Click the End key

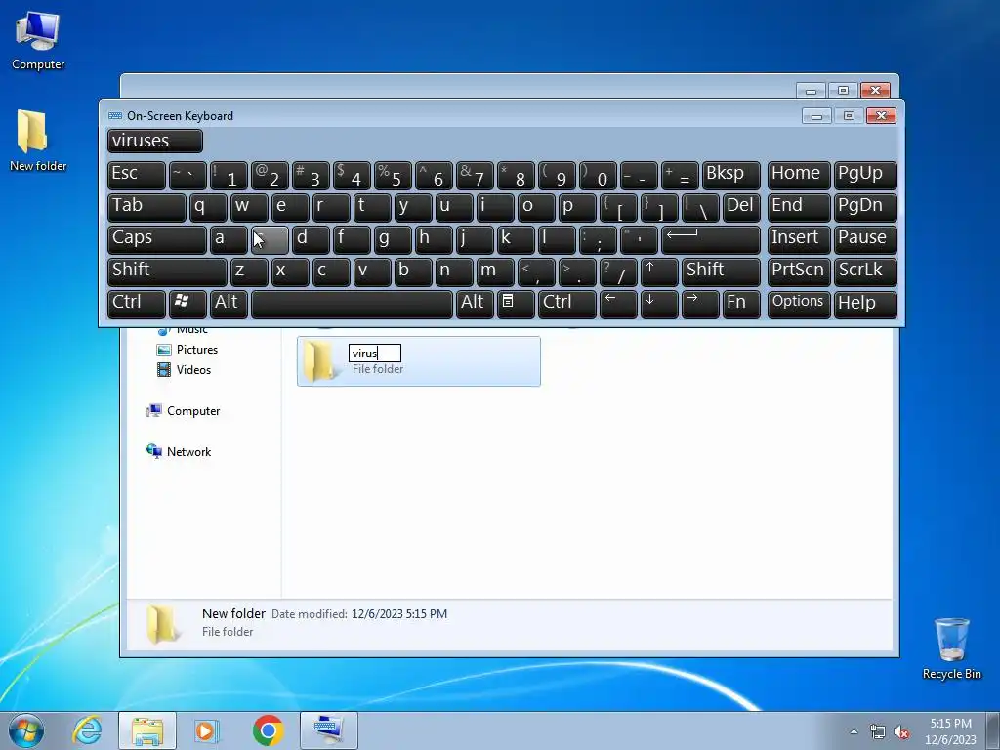click(799, 208)
